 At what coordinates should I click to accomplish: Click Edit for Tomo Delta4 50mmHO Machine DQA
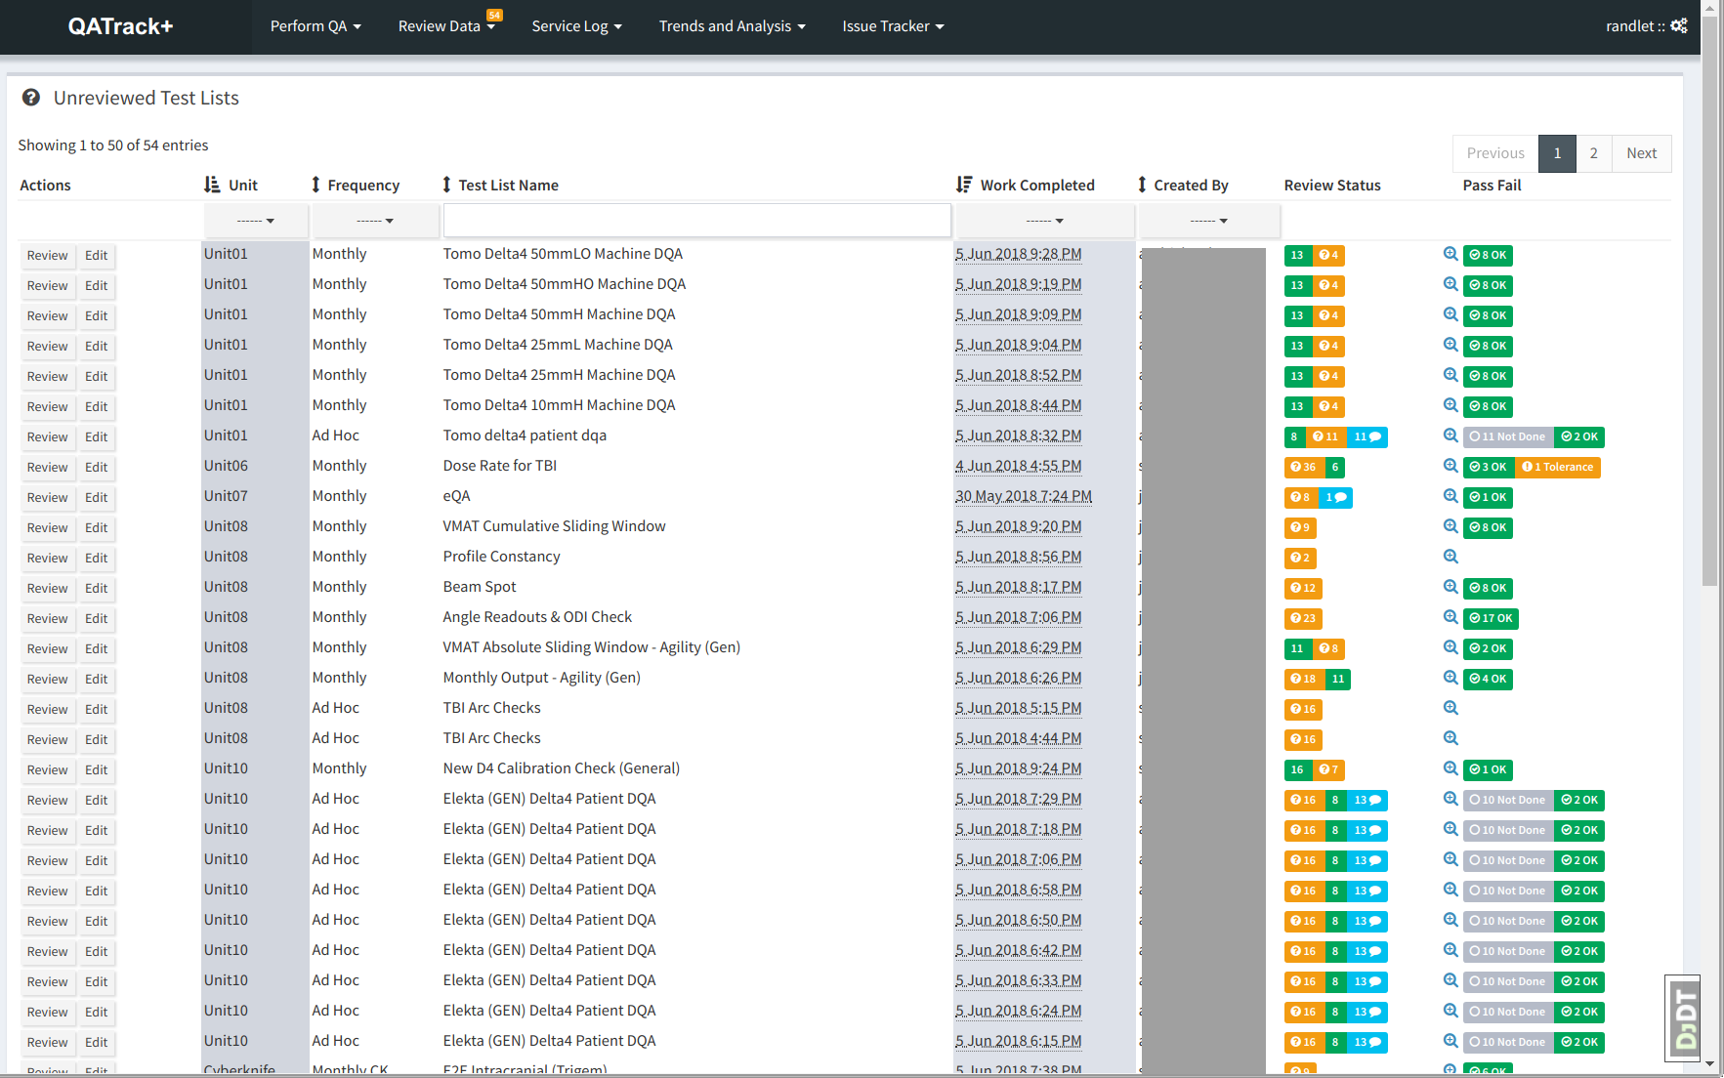(x=96, y=285)
